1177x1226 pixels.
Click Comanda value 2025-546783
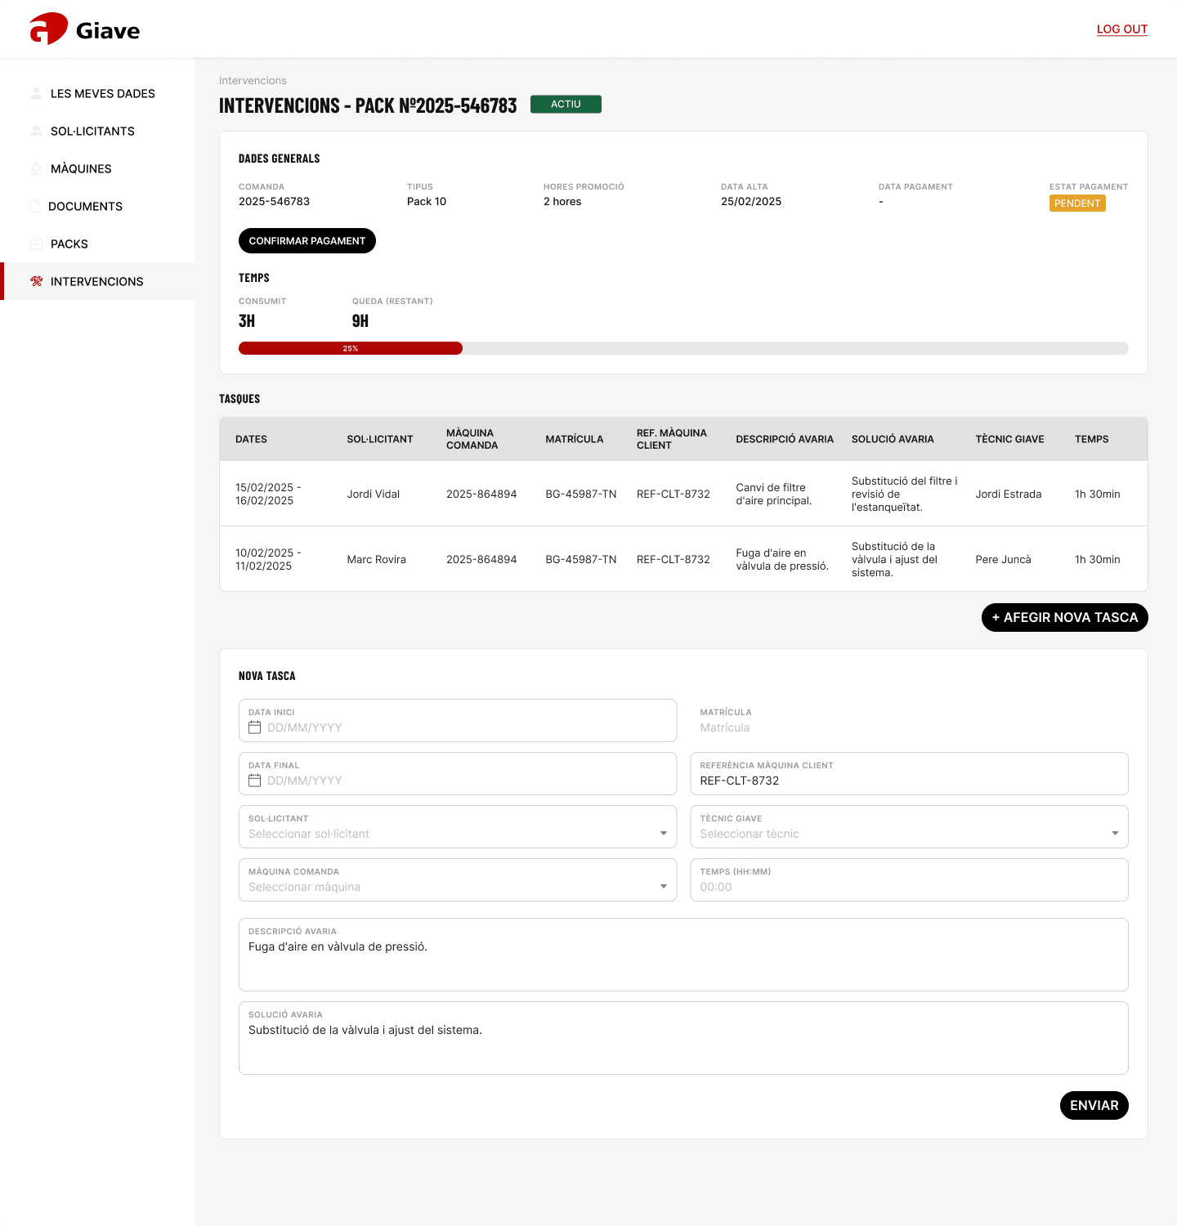(274, 201)
